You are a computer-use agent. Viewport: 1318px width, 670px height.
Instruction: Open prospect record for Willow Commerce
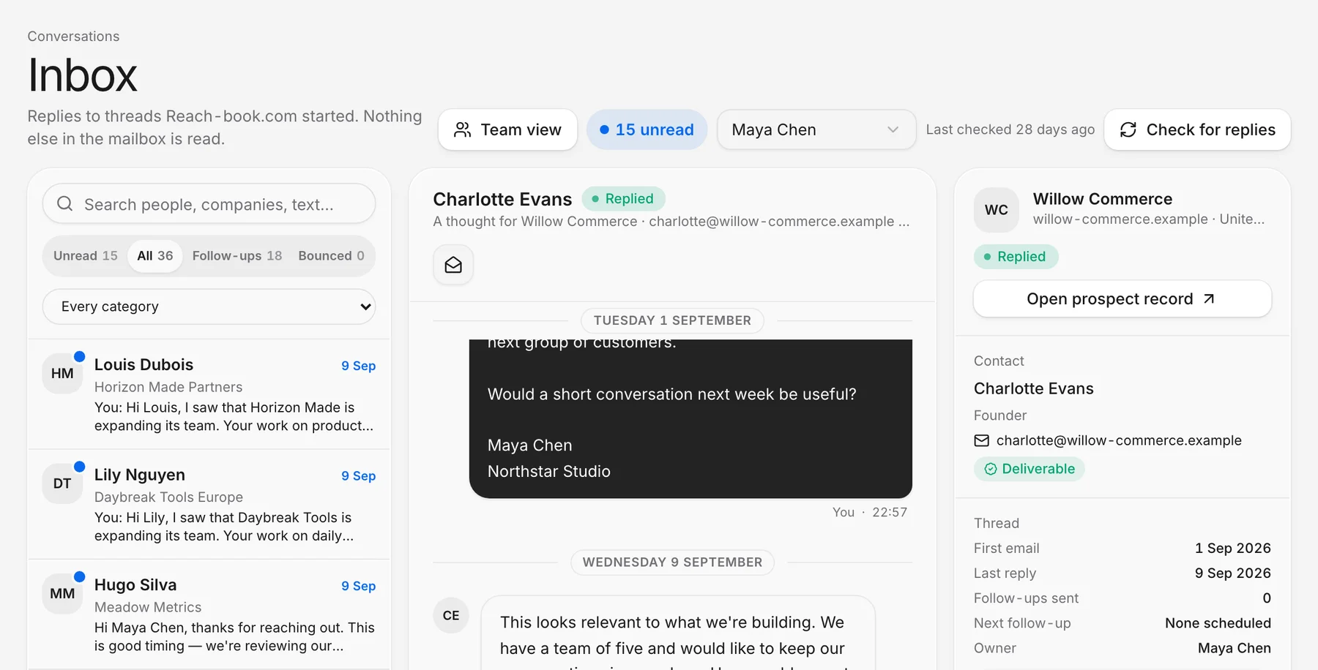(1122, 298)
